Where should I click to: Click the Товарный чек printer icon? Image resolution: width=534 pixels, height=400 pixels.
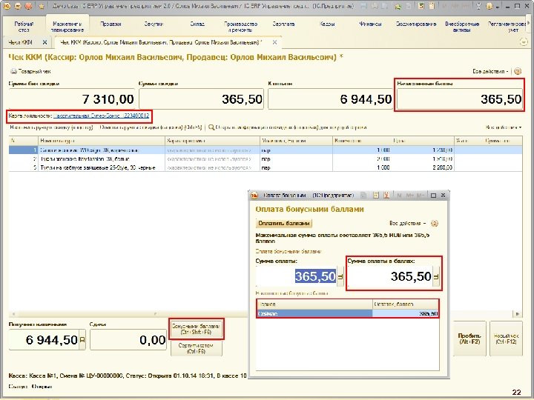click(x=13, y=72)
